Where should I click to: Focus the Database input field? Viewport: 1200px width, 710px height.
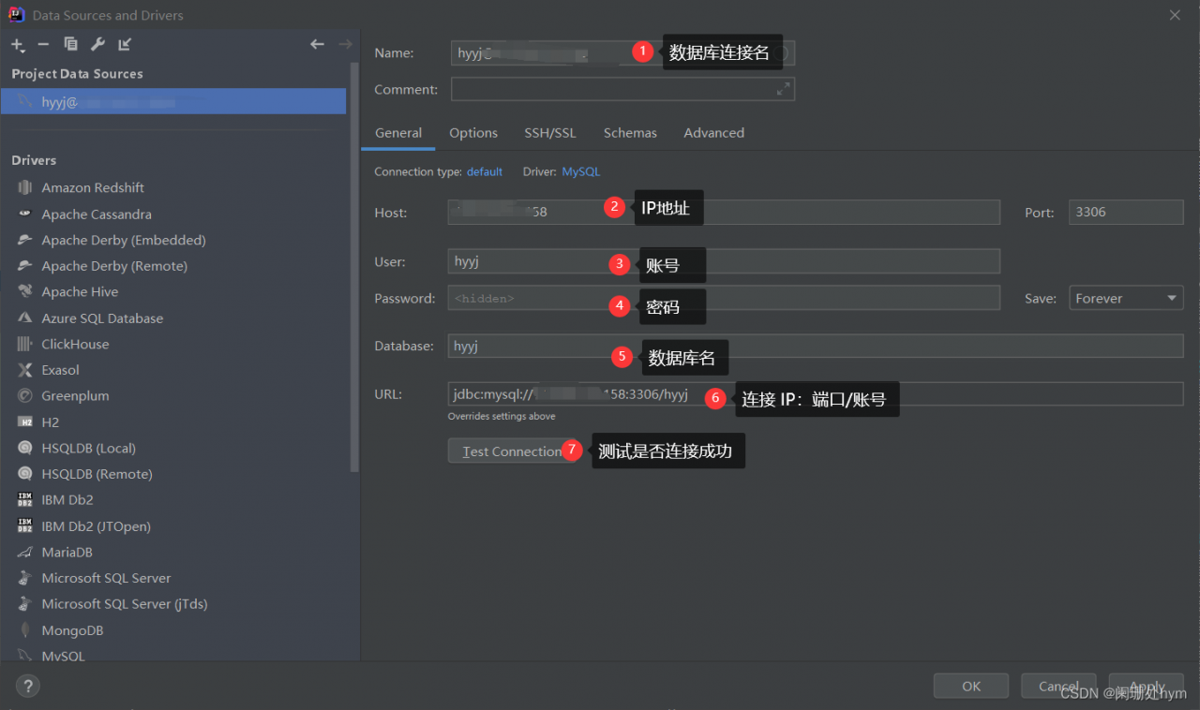click(816, 347)
